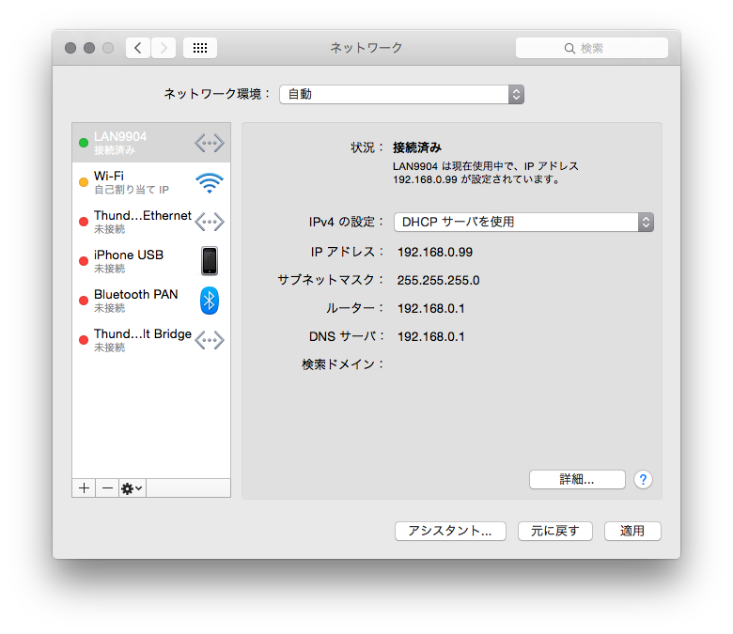Image resolution: width=733 pixels, height=634 pixels.
Task: Select the Thund...Ethernet service
Action: (x=151, y=222)
